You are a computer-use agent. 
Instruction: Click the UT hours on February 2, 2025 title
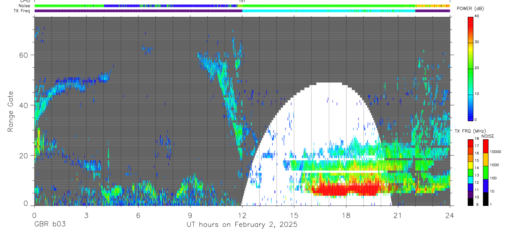(242, 225)
